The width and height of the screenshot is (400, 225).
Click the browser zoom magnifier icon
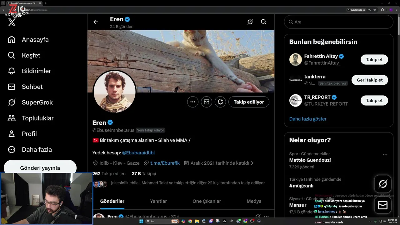point(370,10)
